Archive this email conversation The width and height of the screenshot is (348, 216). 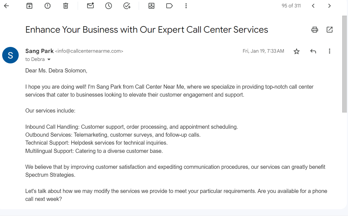[x=29, y=6]
